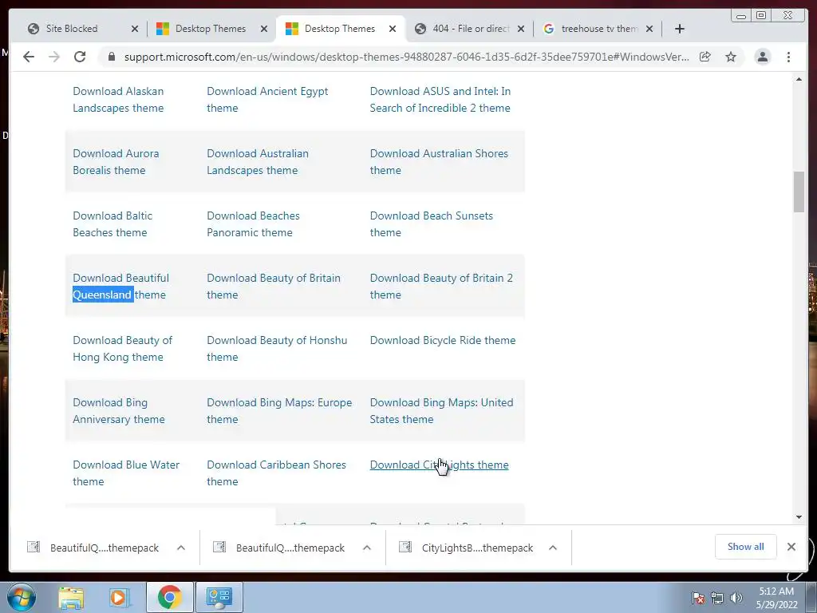Click the address bar URL field

(x=406, y=57)
